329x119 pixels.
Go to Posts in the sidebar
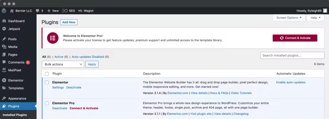tap(12, 39)
